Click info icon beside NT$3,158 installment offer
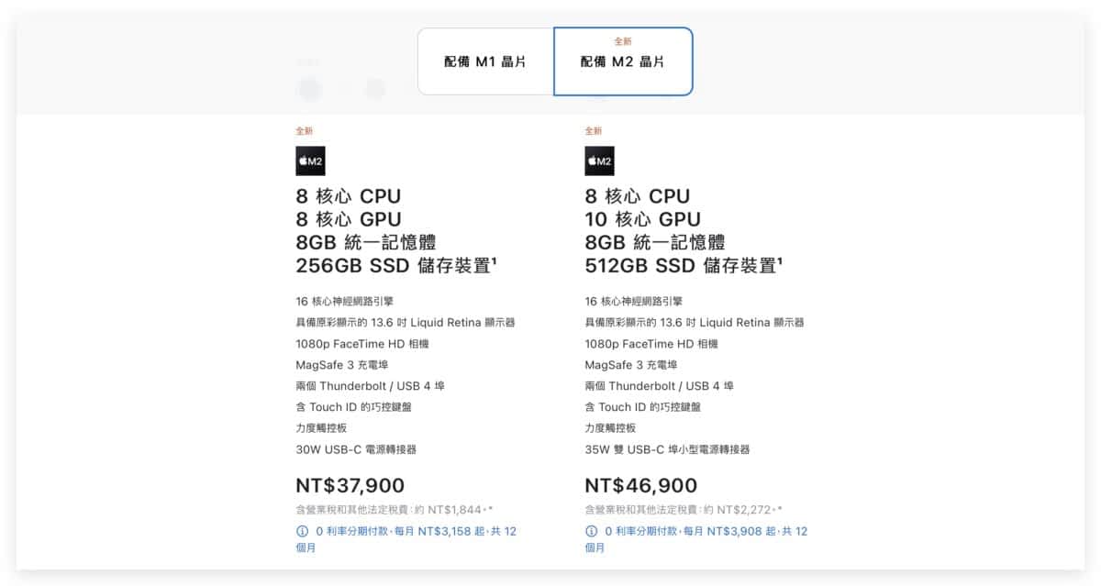 [x=302, y=531]
